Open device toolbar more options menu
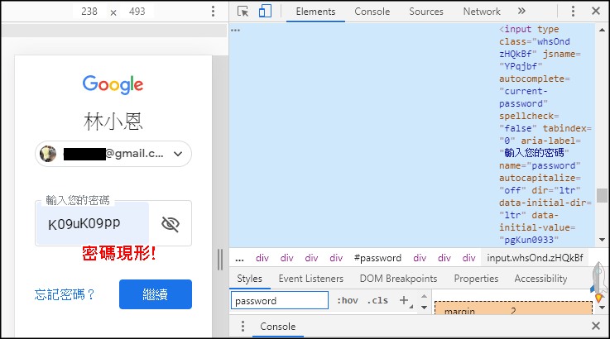Screen dimensions: 610x339 (213, 12)
